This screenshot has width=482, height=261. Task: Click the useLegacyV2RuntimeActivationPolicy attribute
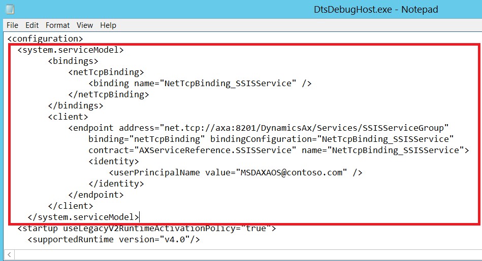click(150, 228)
